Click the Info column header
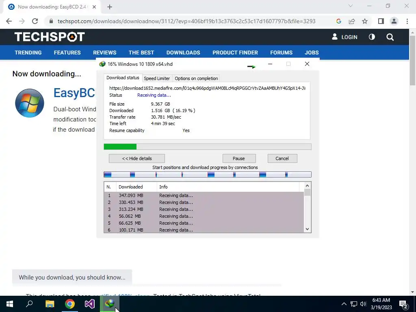The height and width of the screenshot is (312, 416). point(227,187)
